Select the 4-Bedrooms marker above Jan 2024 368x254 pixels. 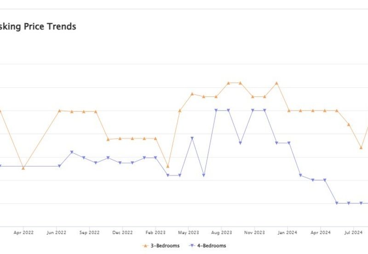click(289, 143)
